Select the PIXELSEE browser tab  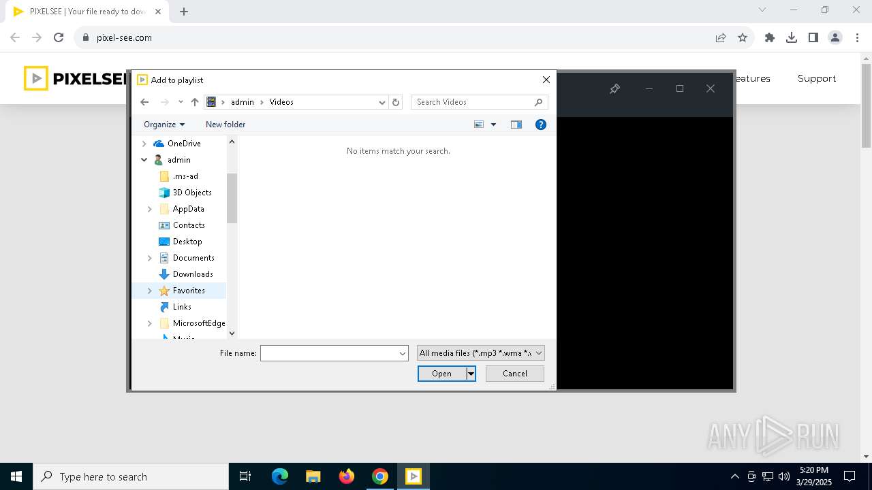point(87,12)
